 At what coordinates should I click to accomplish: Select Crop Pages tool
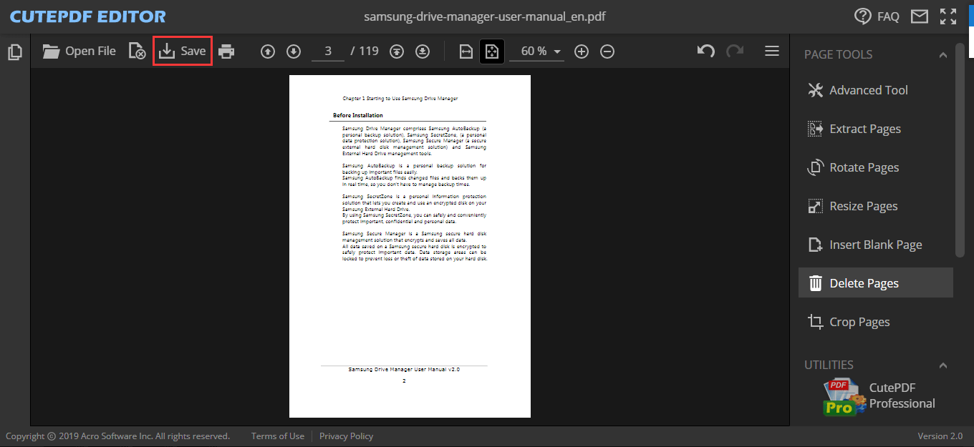[876, 322]
